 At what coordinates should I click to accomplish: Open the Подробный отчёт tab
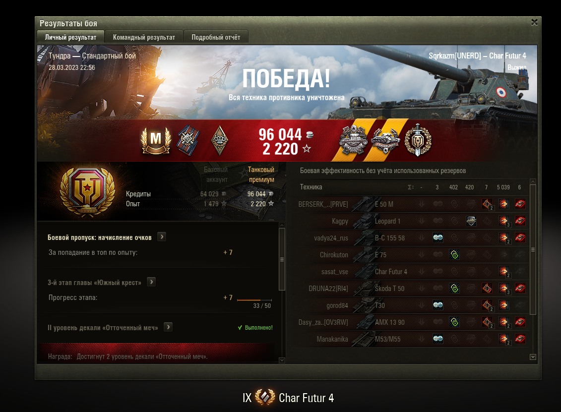pos(216,37)
